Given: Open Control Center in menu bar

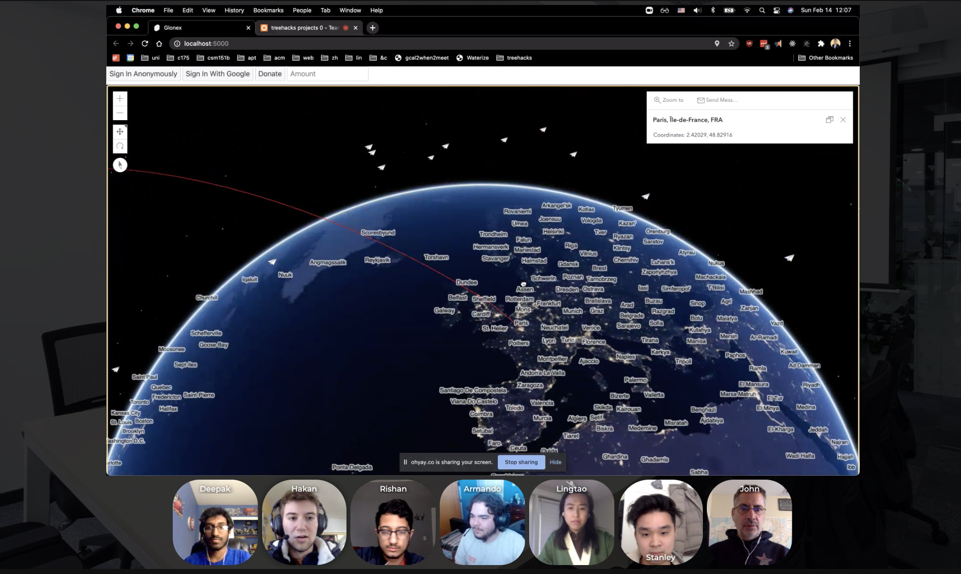Looking at the screenshot, I should pyautogui.click(x=776, y=10).
